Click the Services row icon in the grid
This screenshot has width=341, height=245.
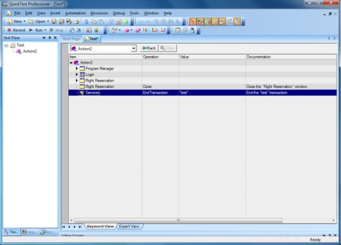point(82,93)
